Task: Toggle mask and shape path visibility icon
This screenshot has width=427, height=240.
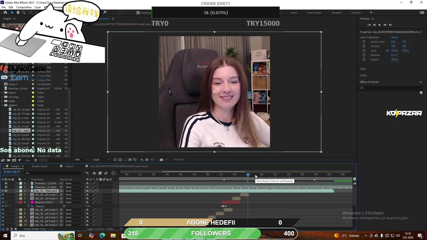Action: 125,160
